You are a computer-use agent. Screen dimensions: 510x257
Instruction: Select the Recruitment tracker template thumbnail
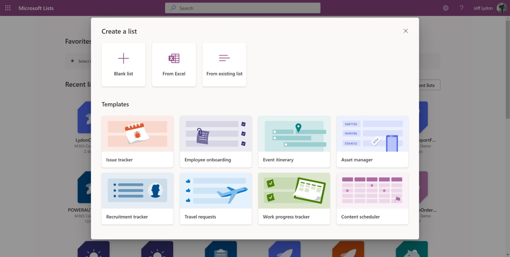137,191
